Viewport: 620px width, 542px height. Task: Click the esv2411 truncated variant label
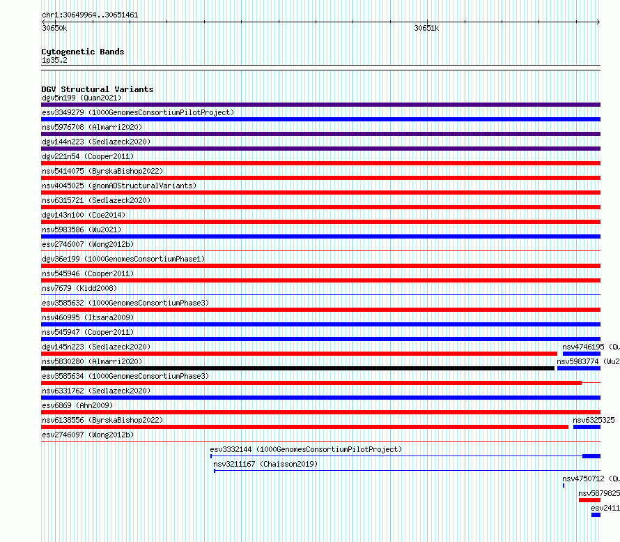(605, 508)
